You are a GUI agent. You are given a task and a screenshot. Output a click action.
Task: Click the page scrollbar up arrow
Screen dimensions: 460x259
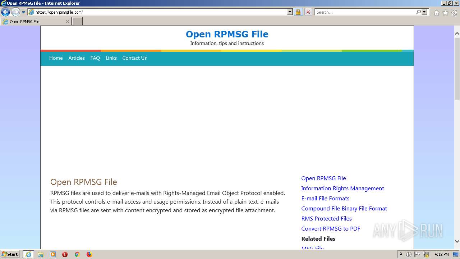[457, 34]
